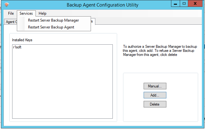Image resolution: width=205 pixels, height=129 pixels.
Task: Select the r1soft key in the list
Action: (17, 47)
